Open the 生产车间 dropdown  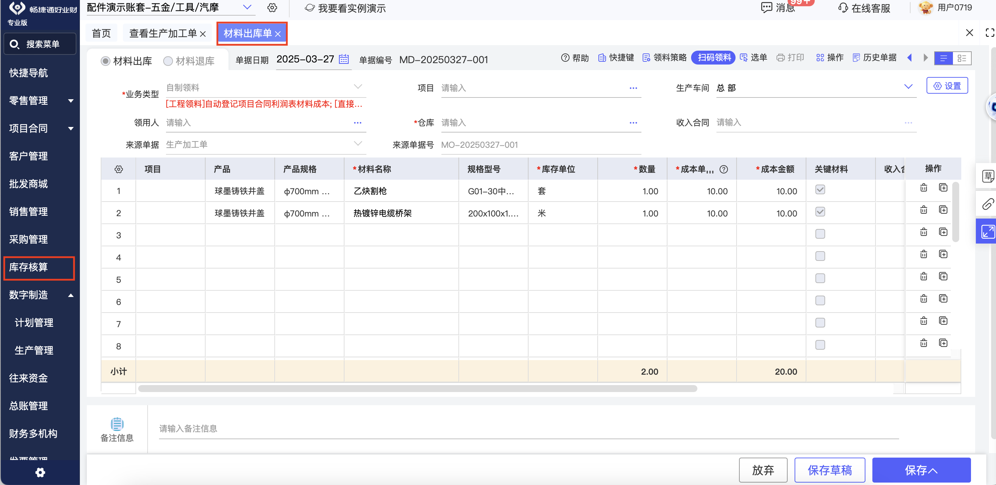click(908, 87)
